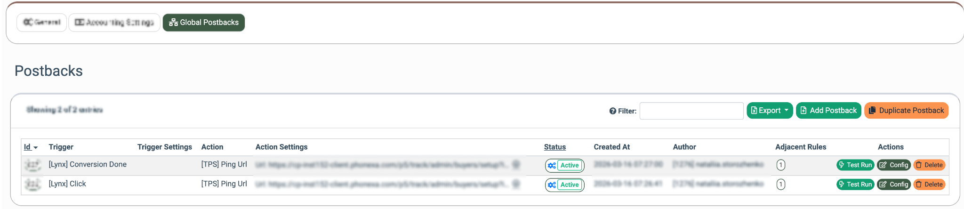Viewport: 964px width, 209px height.
Task: Toggle Active status for Lynx Click postback
Action: [x=570, y=185]
